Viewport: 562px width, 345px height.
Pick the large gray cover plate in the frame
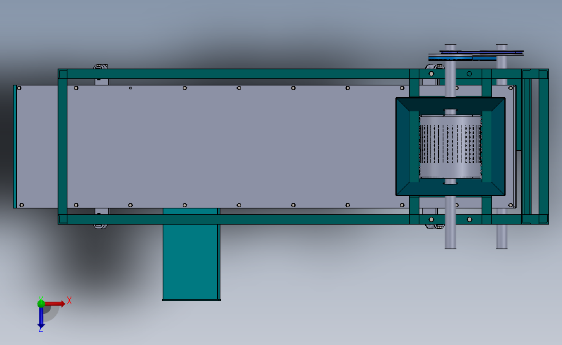point(229,147)
